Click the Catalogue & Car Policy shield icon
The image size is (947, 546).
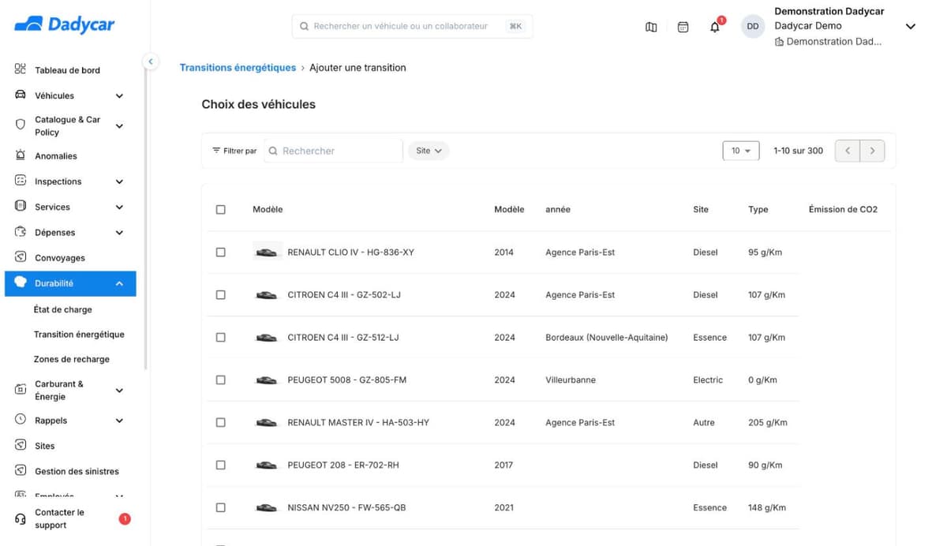point(21,125)
